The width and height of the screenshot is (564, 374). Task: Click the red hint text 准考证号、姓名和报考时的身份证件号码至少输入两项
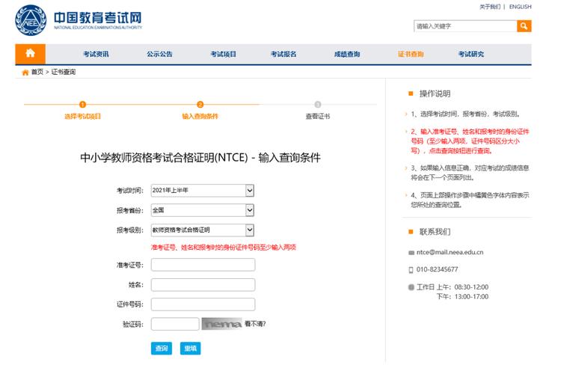[224, 247]
